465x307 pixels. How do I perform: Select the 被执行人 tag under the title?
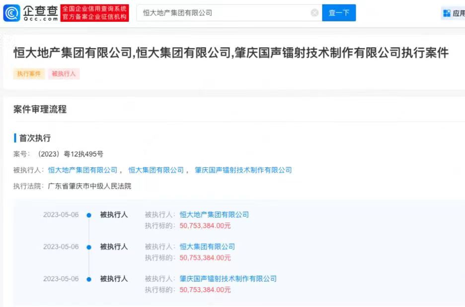(64, 74)
